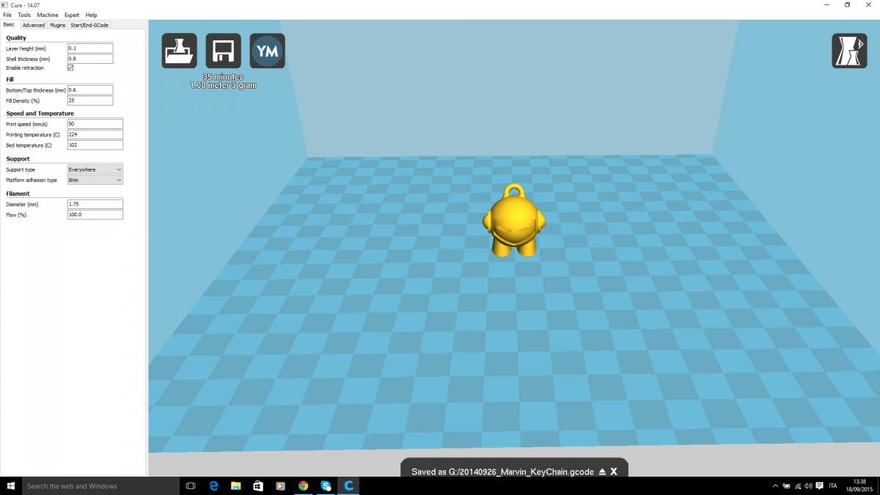This screenshot has width=880, height=495.
Task: Click the Shell thickness input field
Action: [90, 59]
